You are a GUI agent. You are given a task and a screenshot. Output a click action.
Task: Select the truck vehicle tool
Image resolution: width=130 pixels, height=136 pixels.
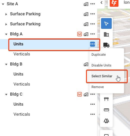pos(106,45)
